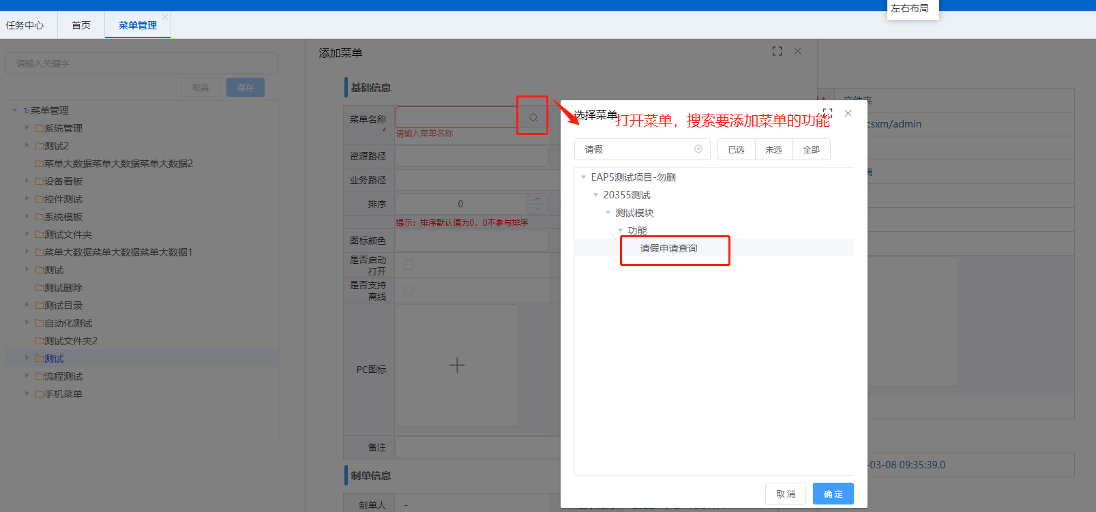Close the 选择菜单 dialog with the X icon
The image size is (1096, 512).
click(848, 113)
